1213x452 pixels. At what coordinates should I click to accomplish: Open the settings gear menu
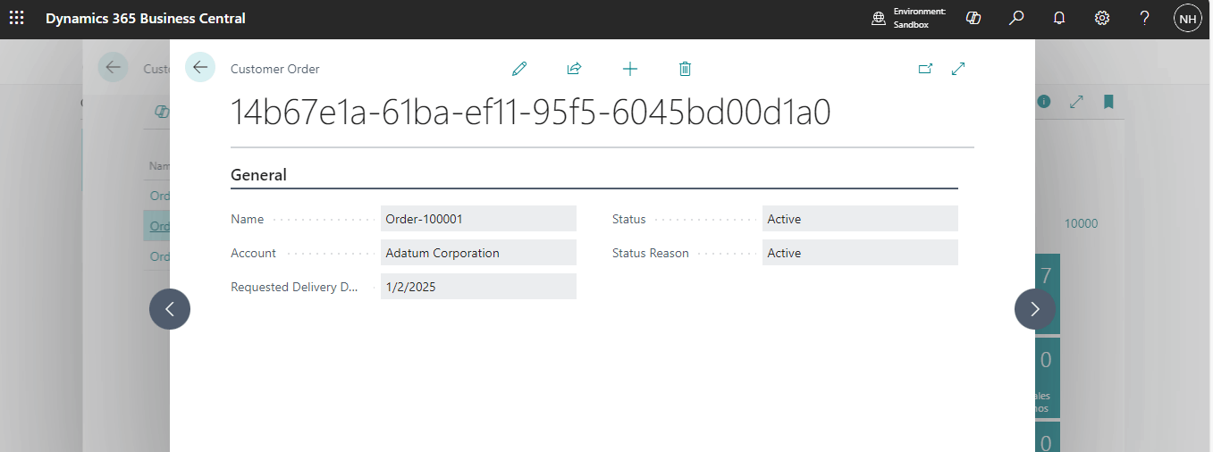coord(1102,19)
